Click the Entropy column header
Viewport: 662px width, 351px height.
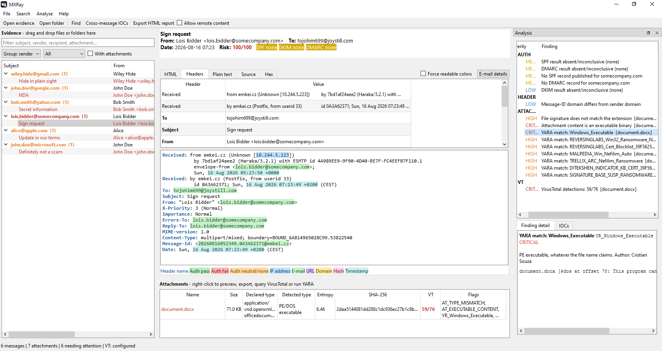pyautogui.click(x=325, y=295)
